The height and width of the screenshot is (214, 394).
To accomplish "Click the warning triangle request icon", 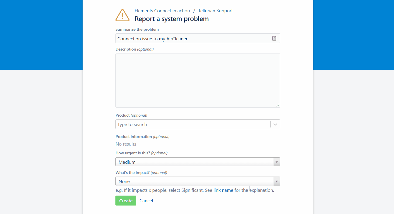I will (122, 15).
